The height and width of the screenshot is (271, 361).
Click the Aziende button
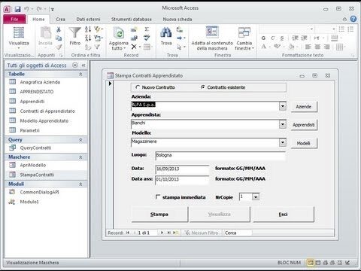coord(304,107)
